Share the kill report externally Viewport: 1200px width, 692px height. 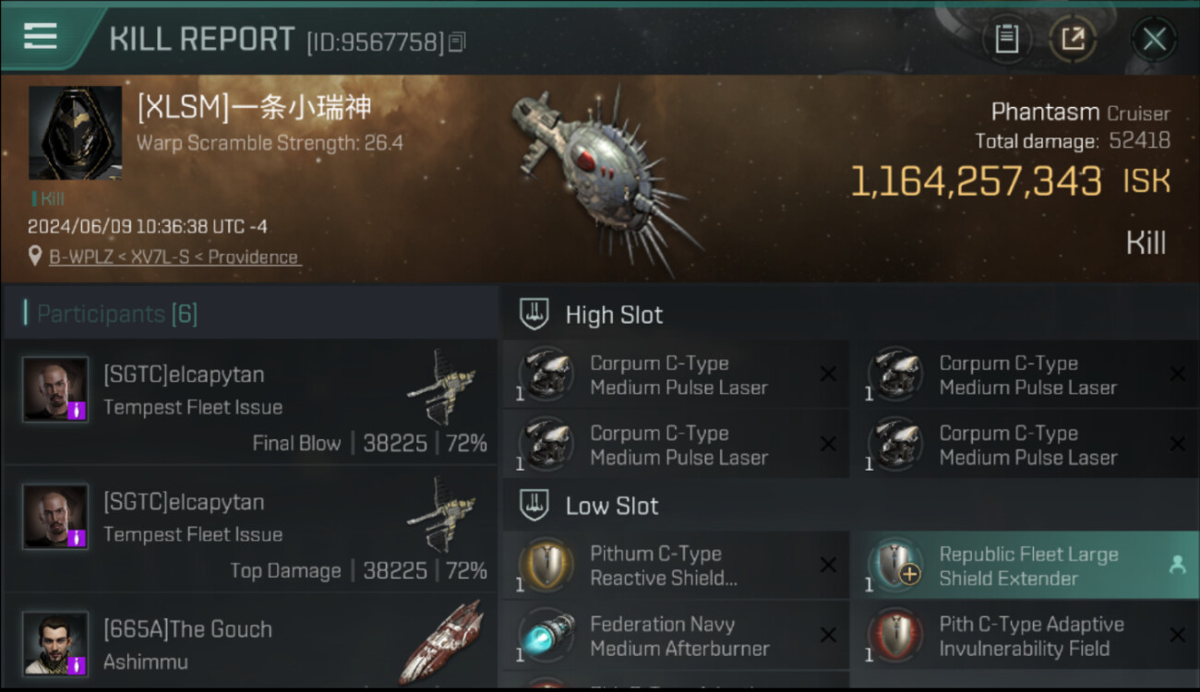click(1073, 39)
